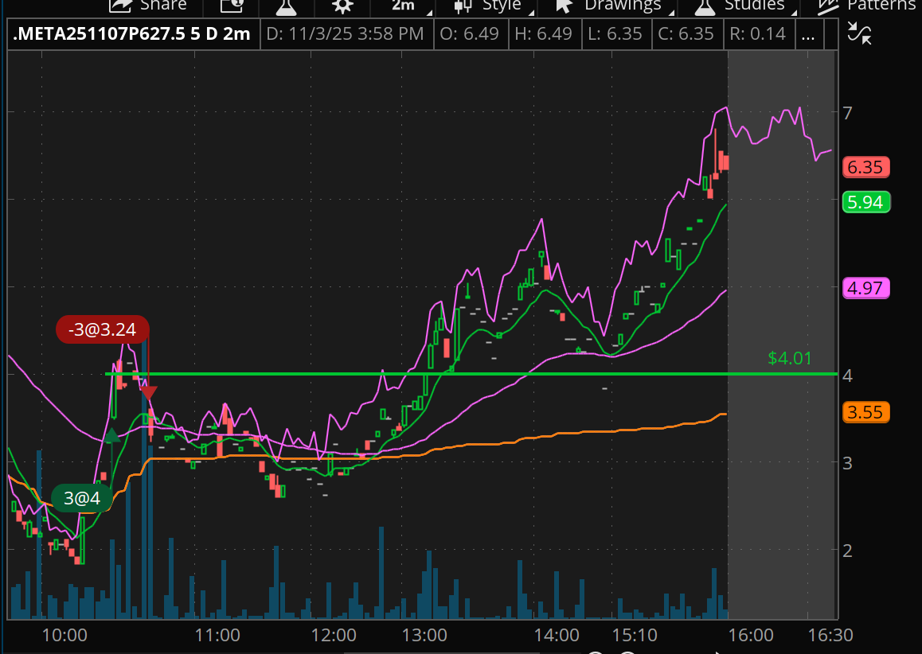This screenshot has width=922, height=654.
Task: Click the $4.01 price level text
Action: (790, 358)
